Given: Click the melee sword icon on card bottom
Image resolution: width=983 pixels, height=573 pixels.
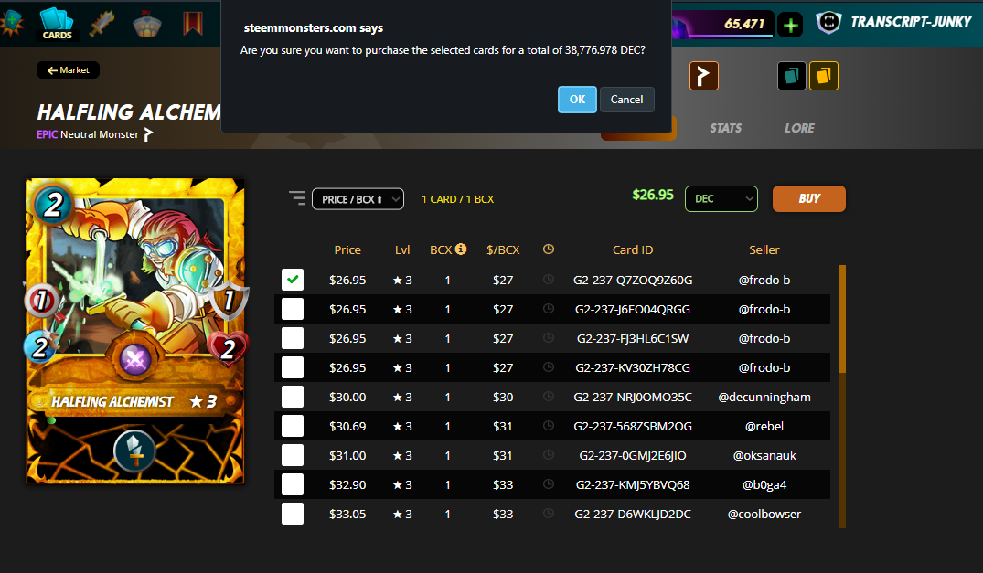Looking at the screenshot, I should click(134, 451).
